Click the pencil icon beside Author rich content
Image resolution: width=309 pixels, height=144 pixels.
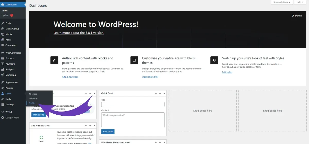(x=54, y=60)
